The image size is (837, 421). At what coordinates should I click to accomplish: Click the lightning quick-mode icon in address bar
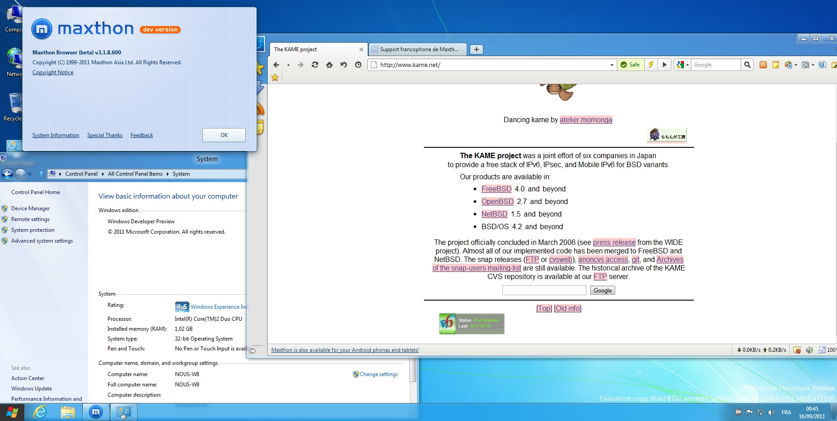click(651, 65)
